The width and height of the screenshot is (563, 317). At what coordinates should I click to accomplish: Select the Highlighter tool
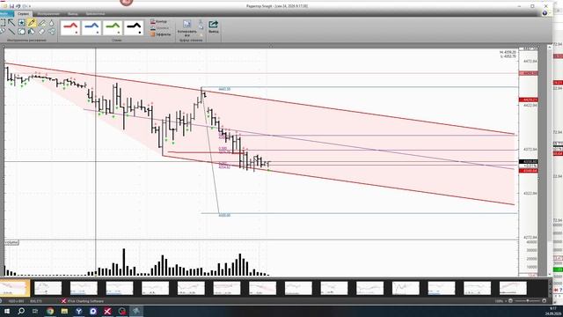coord(41,23)
